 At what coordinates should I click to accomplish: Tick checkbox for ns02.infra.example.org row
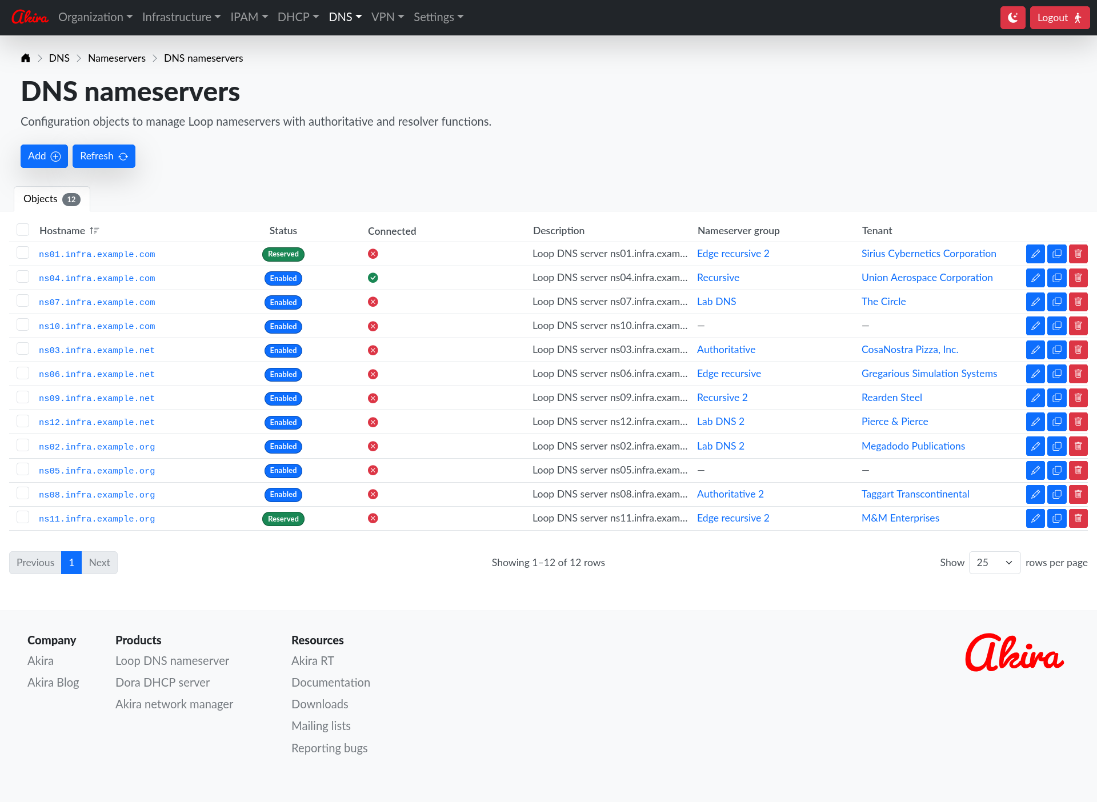(x=23, y=445)
